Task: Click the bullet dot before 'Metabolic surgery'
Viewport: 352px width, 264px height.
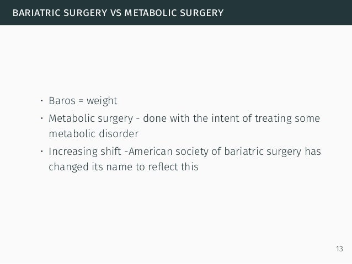Action: [x=42, y=118]
